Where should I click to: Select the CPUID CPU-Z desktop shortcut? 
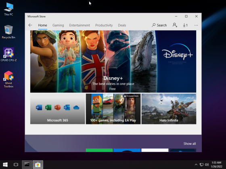8,54
